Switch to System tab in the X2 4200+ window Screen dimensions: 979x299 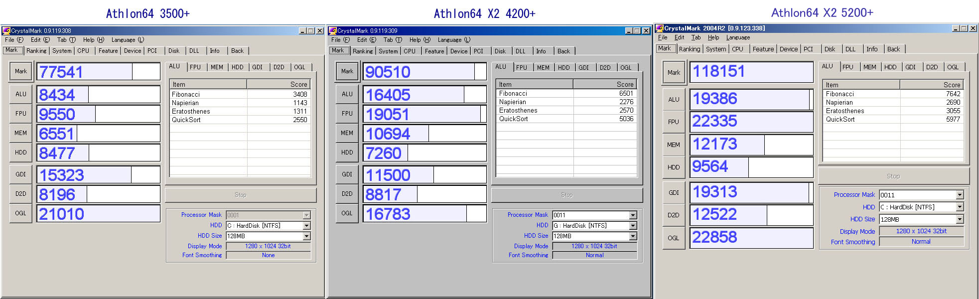(x=388, y=51)
